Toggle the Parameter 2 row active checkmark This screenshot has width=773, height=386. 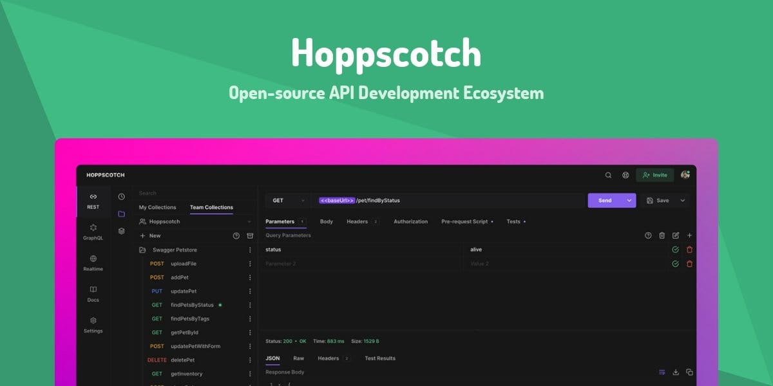pos(674,264)
